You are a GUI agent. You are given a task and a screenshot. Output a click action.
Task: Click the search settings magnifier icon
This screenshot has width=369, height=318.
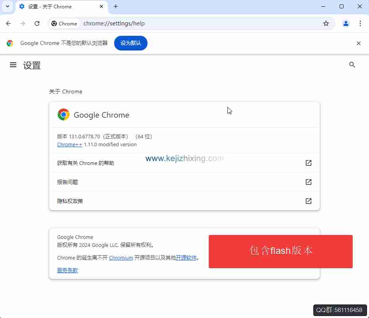[352, 65]
